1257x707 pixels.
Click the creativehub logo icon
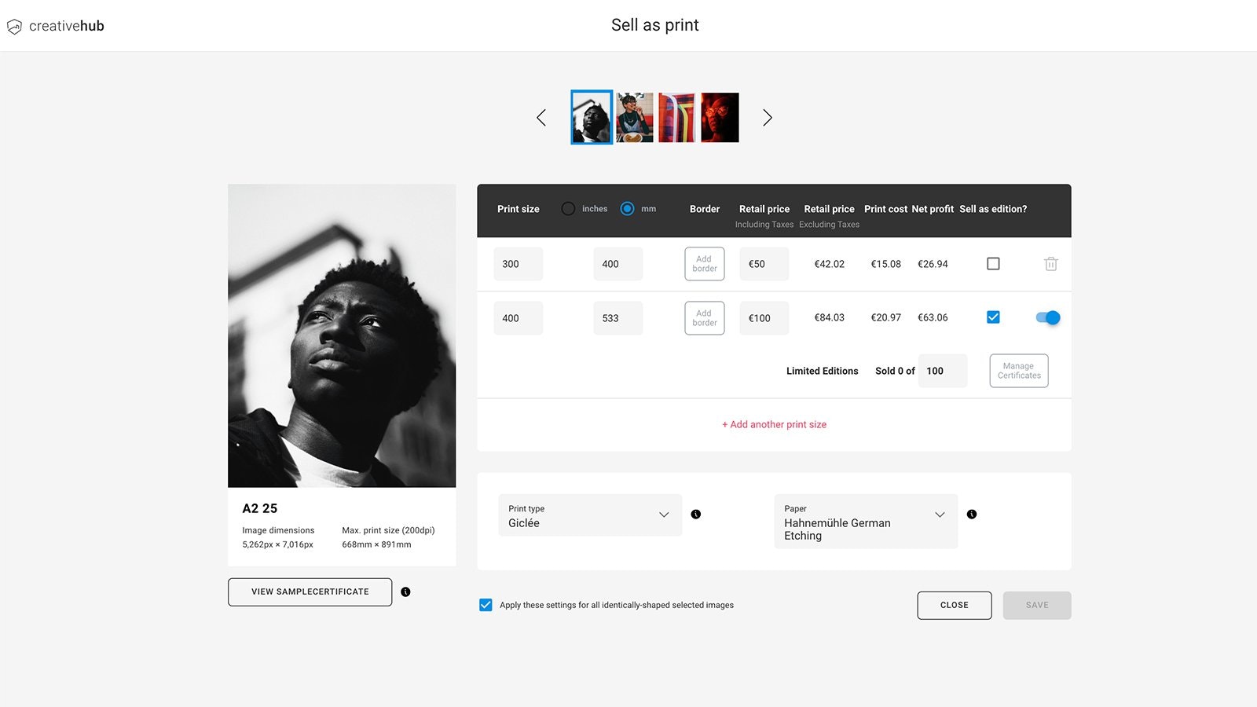14,27
